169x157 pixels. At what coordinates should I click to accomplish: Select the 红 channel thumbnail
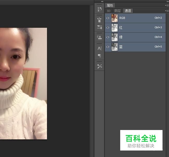(x=114, y=28)
